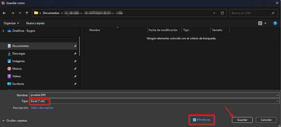Click the Up one level arrow

(27, 13)
